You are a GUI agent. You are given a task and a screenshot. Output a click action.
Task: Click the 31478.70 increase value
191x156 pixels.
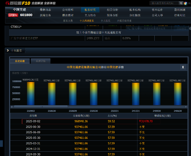pos(147,121)
